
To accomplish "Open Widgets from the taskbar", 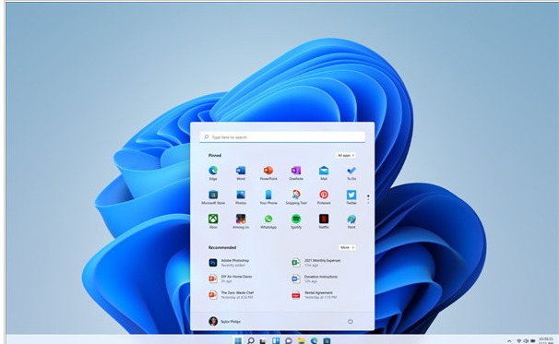I will coord(276,341).
